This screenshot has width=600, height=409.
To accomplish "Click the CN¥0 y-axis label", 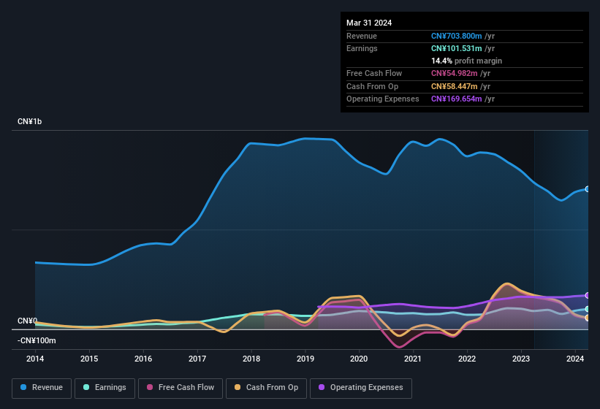I will click(27, 321).
